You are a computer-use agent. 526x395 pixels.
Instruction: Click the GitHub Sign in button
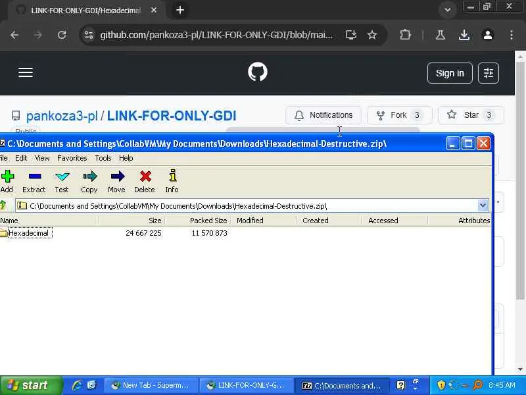pos(450,73)
